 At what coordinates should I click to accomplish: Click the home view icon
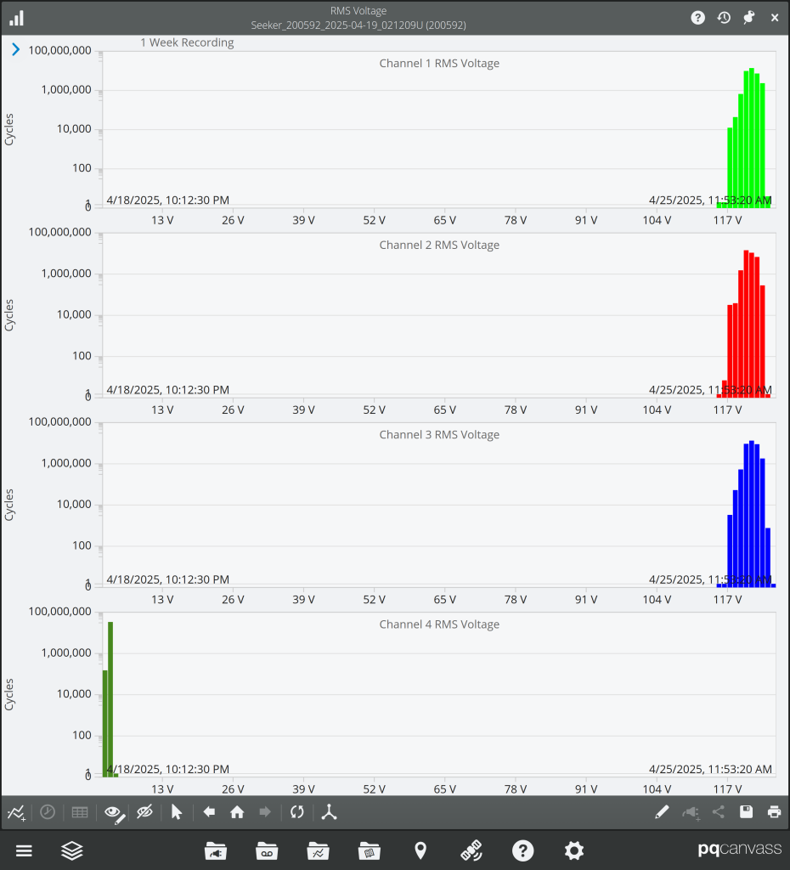point(237,812)
